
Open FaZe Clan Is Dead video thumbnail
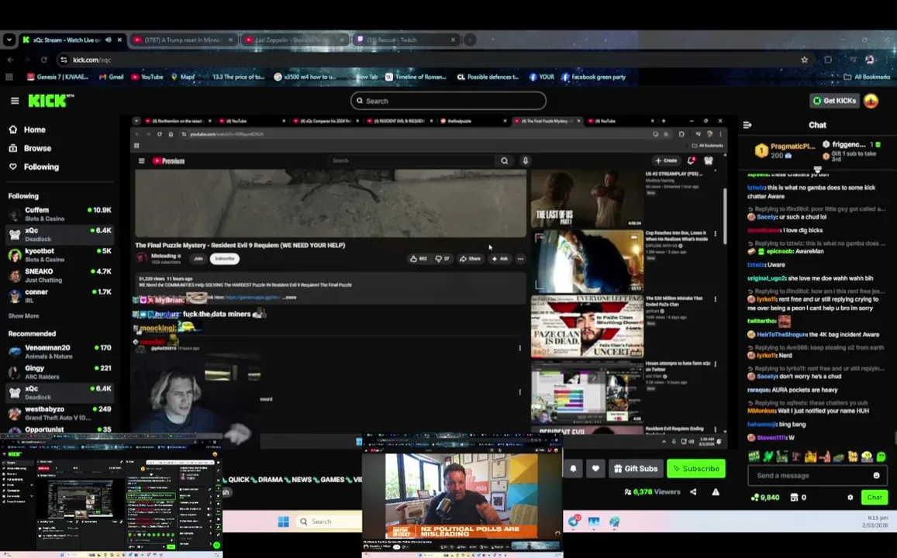click(x=587, y=326)
